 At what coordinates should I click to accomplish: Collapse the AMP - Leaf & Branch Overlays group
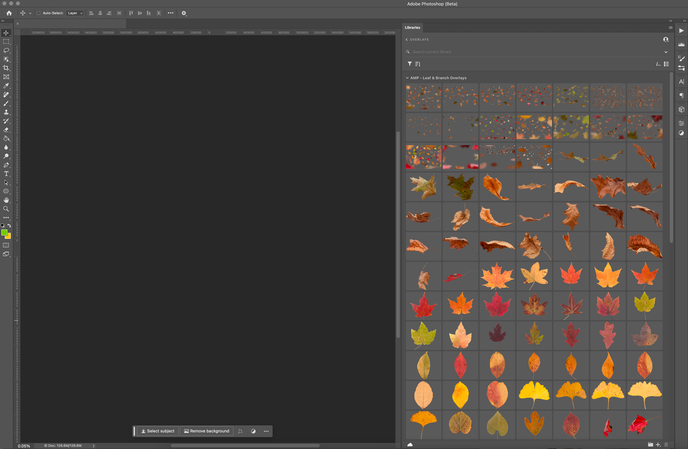click(x=407, y=77)
